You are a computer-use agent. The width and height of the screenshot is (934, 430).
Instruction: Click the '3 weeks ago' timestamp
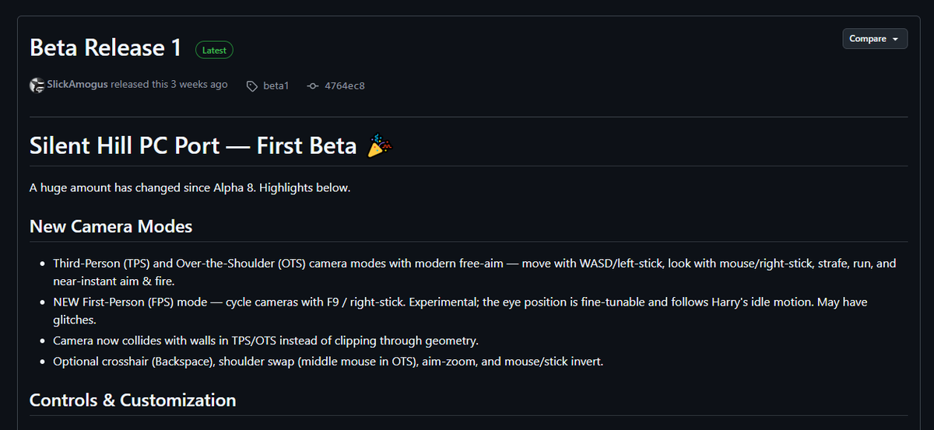click(199, 84)
